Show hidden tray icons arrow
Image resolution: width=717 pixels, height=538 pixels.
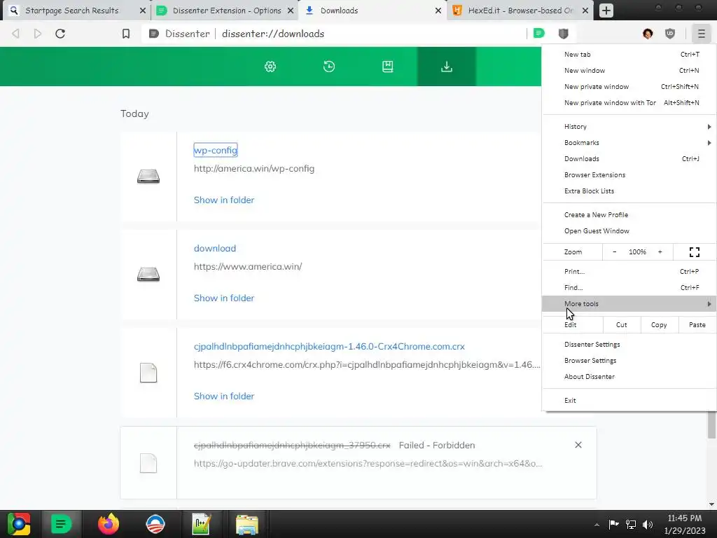click(597, 524)
